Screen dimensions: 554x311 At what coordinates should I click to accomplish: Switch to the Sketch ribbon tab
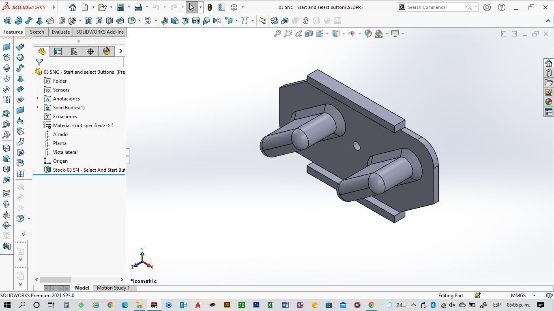pos(37,32)
